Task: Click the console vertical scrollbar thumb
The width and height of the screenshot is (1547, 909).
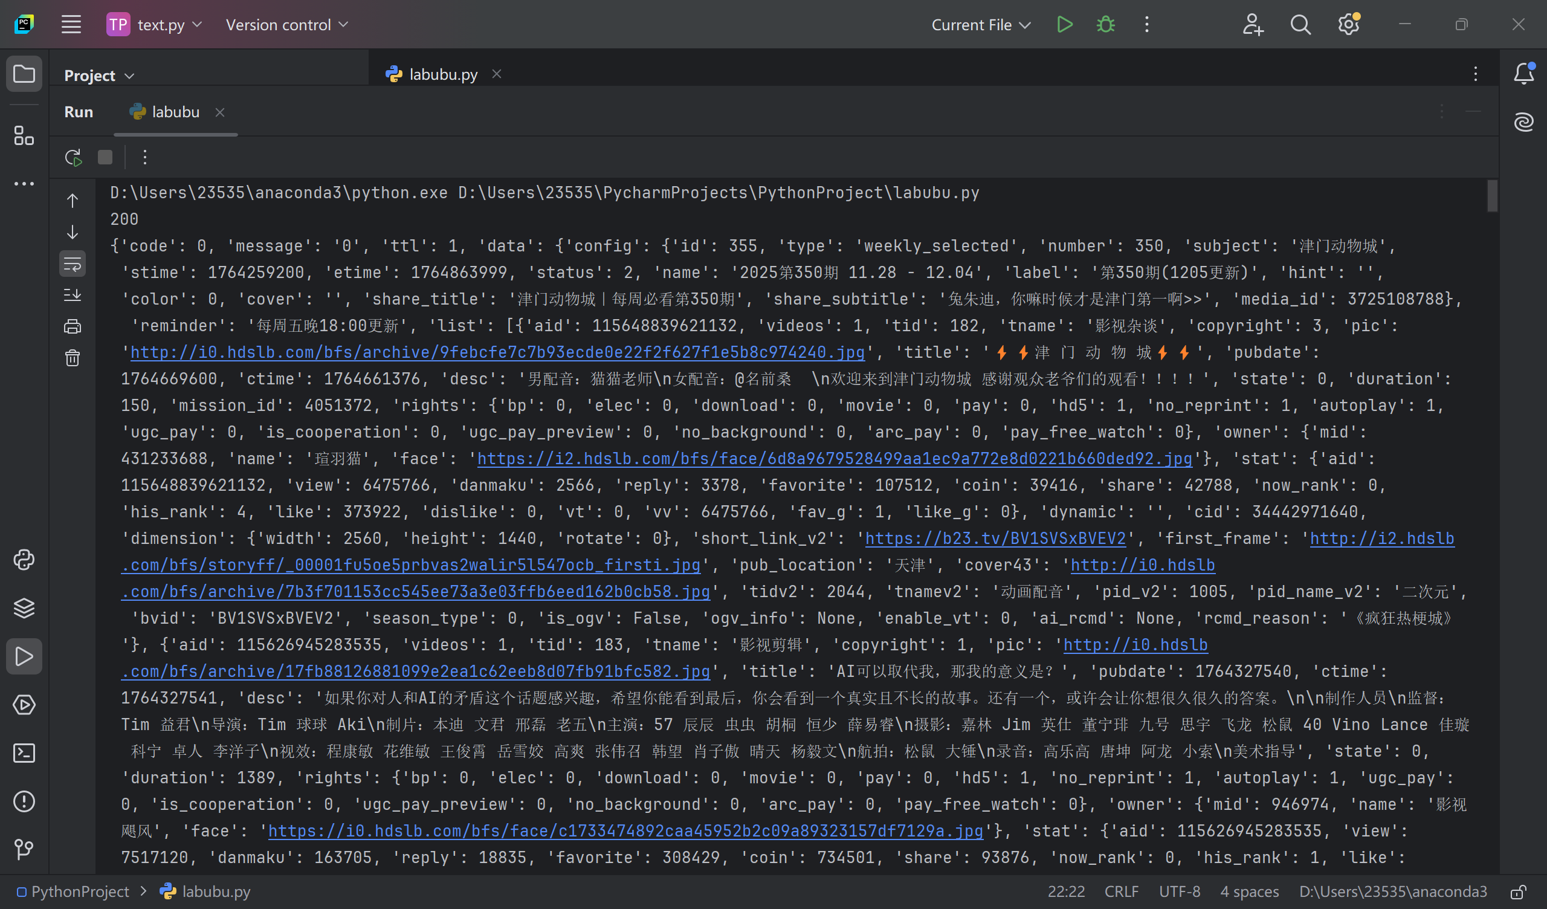Action: [x=1493, y=196]
